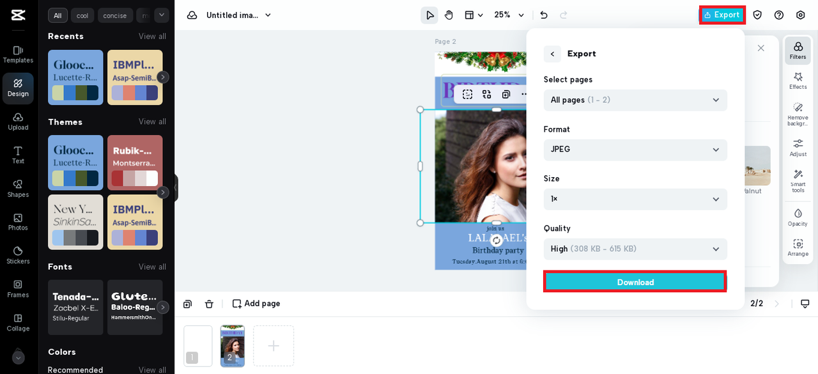Select the All filter tag

[58, 15]
